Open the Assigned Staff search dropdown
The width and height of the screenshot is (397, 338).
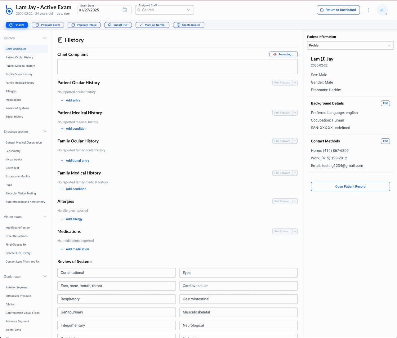click(x=164, y=10)
